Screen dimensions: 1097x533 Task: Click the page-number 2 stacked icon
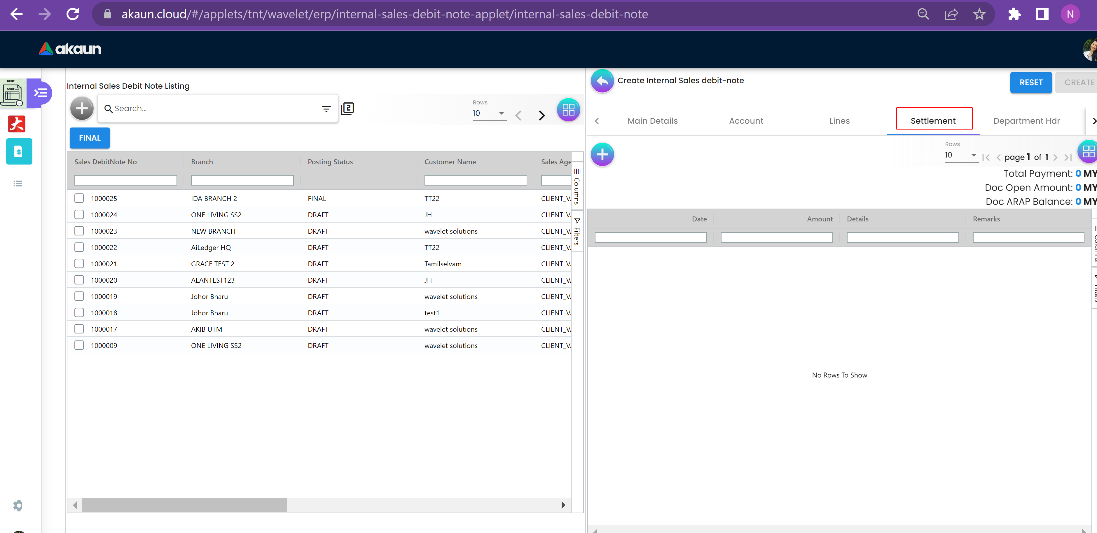click(x=347, y=109)
